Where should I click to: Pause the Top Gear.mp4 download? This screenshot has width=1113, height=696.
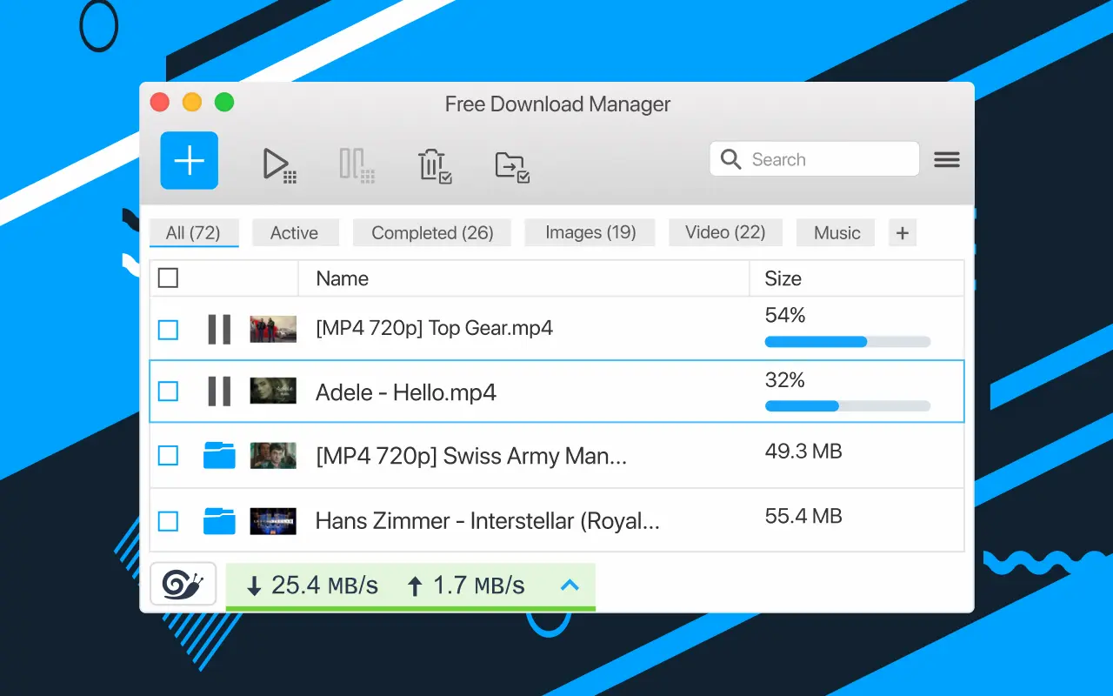pyautogui.click(x=219, y=329)
